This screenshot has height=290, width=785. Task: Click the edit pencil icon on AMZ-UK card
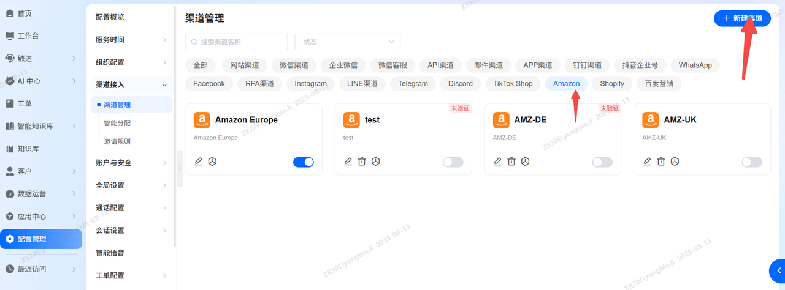647,162
